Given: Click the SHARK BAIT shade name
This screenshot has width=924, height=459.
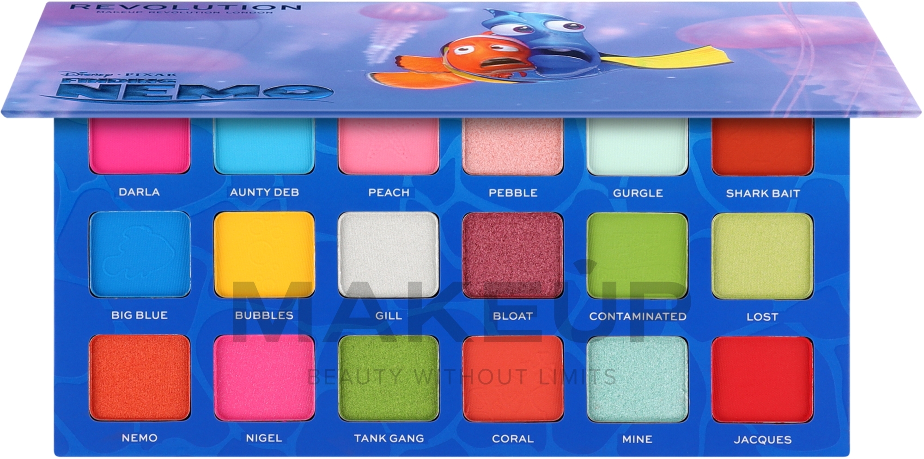Looking at the screenshot, I should pyautogui.click(x=763, y=193).
